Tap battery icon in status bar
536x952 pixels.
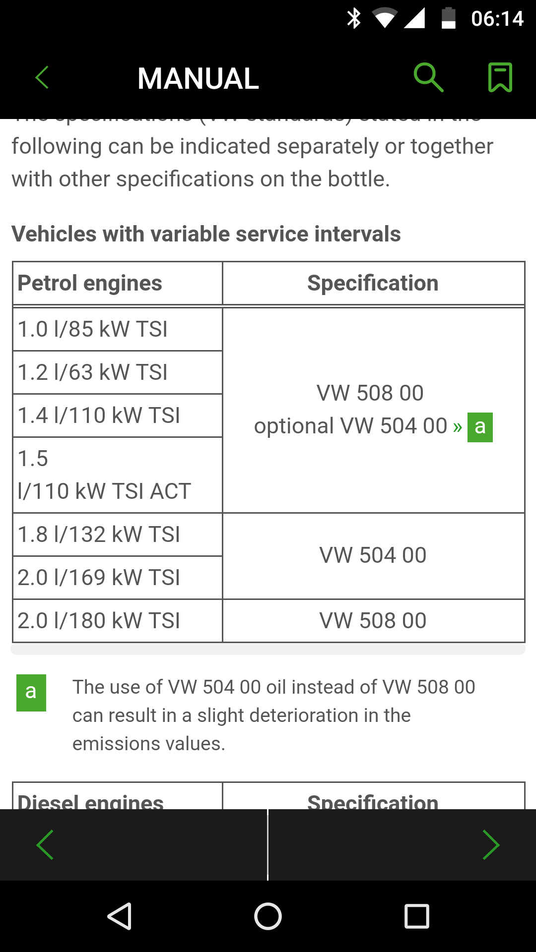pos(449,18)
